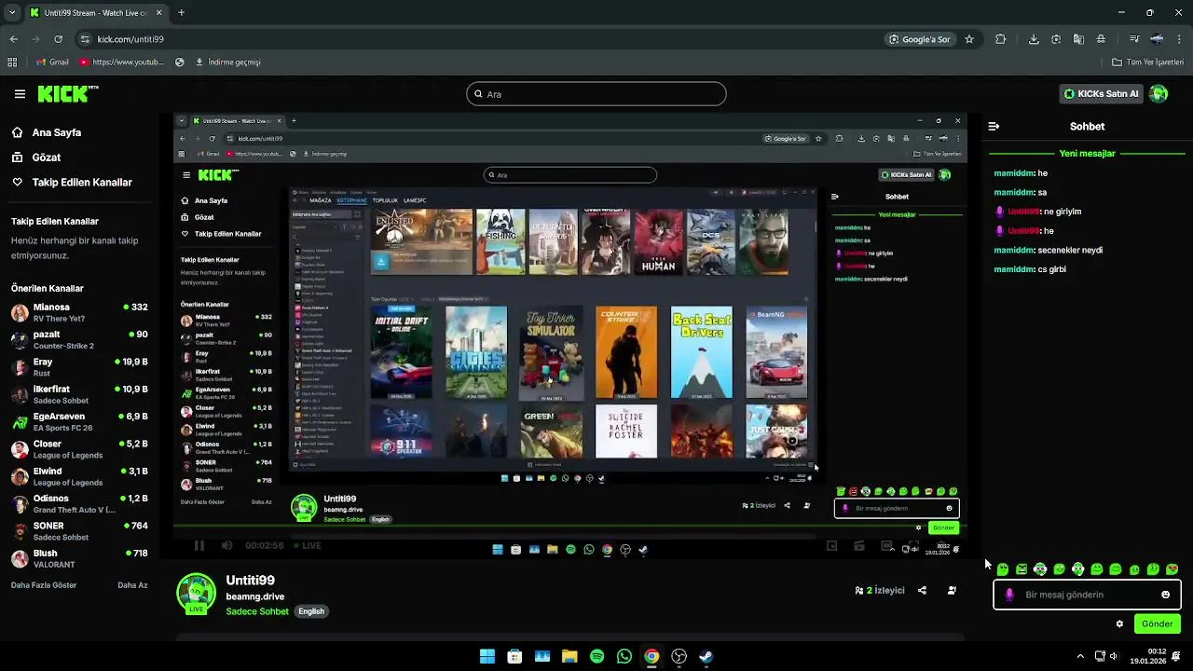1193x671 pixels.
Task: Click the purple microphone chat identity icon
Action: tap(1009, 595)
